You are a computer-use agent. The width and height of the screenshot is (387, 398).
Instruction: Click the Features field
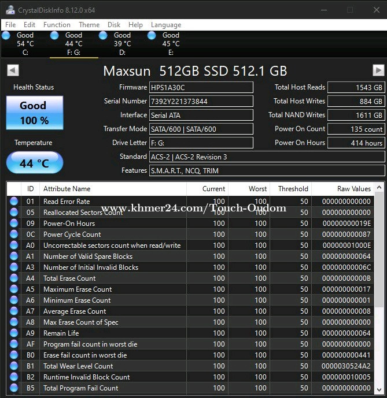[x=267, y=170]
